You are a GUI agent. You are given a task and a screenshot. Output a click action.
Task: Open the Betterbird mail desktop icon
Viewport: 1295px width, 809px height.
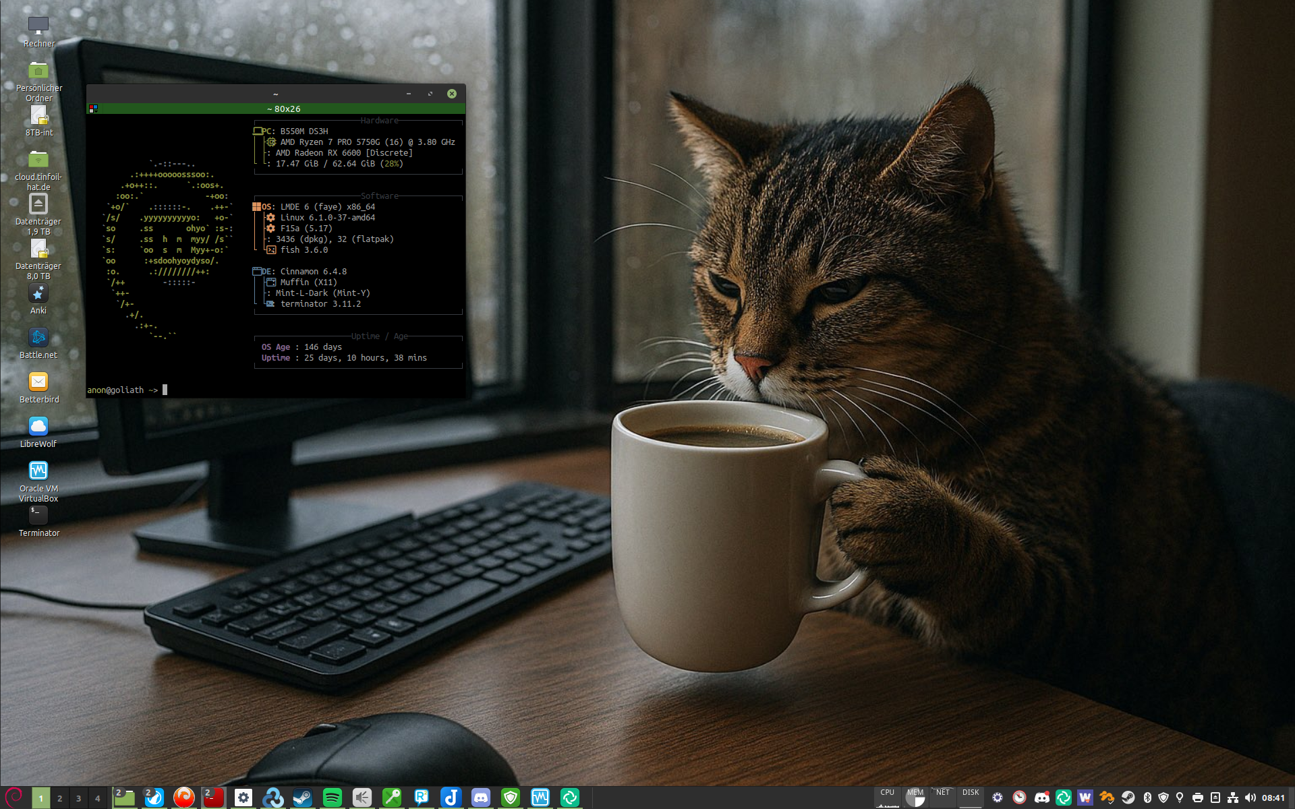[x=38, y=388]
